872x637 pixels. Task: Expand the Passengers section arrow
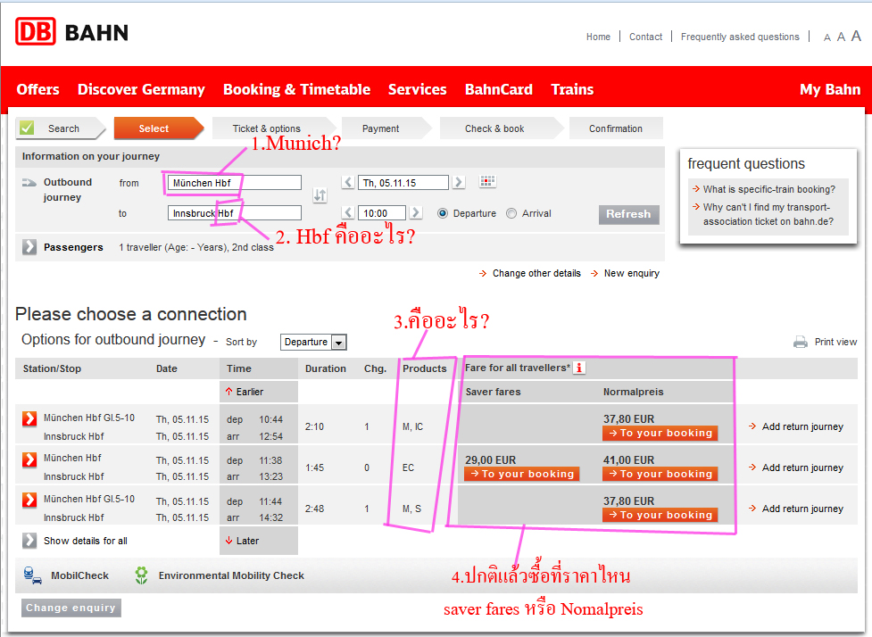coord(29,247)
